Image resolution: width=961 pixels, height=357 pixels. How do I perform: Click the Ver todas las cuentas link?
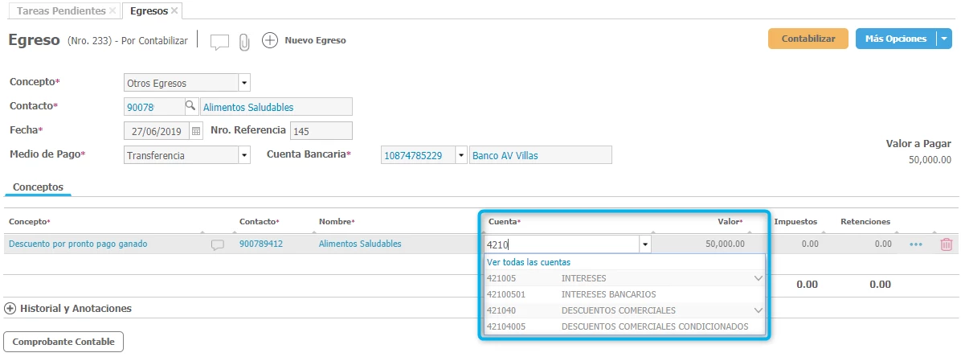click(529, 262)
